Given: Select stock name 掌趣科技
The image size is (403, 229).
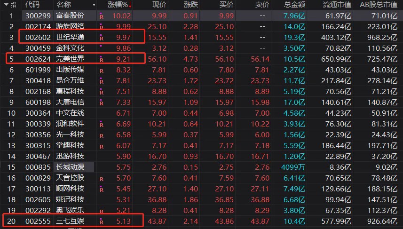Looking at the screenshot, I should click(x=70, y=145).
